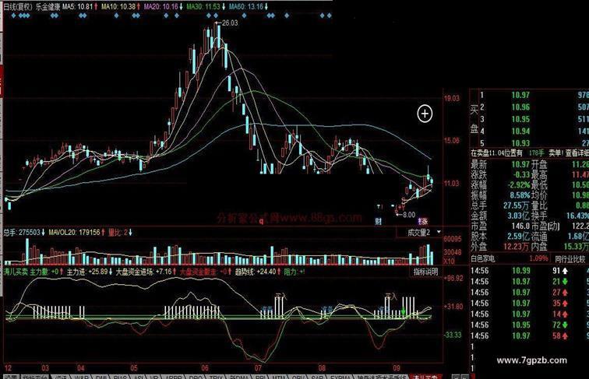This screenshot has height=379, width=589.
Task: Select the MA60: 13.16 label
Action: (x=246, y=7)
